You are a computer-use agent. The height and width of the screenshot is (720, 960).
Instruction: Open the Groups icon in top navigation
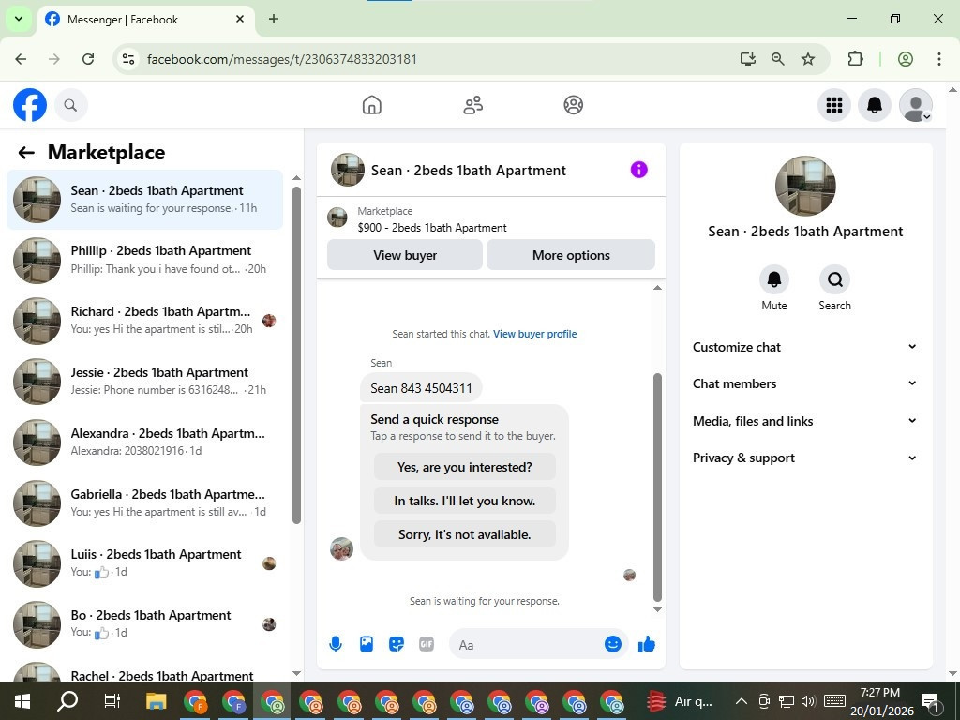(573, 105)
